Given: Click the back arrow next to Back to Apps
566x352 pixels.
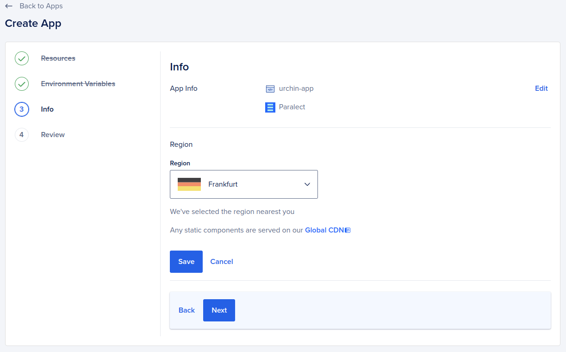Looking at the screenshot, I should click(10, 6).
